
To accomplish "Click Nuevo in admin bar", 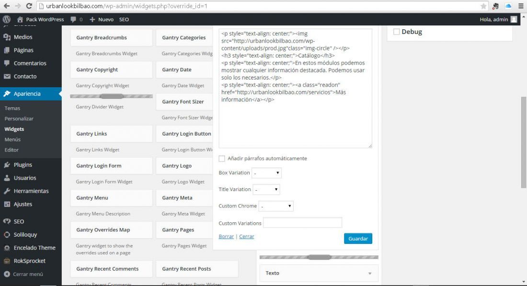I will [106, 20].
